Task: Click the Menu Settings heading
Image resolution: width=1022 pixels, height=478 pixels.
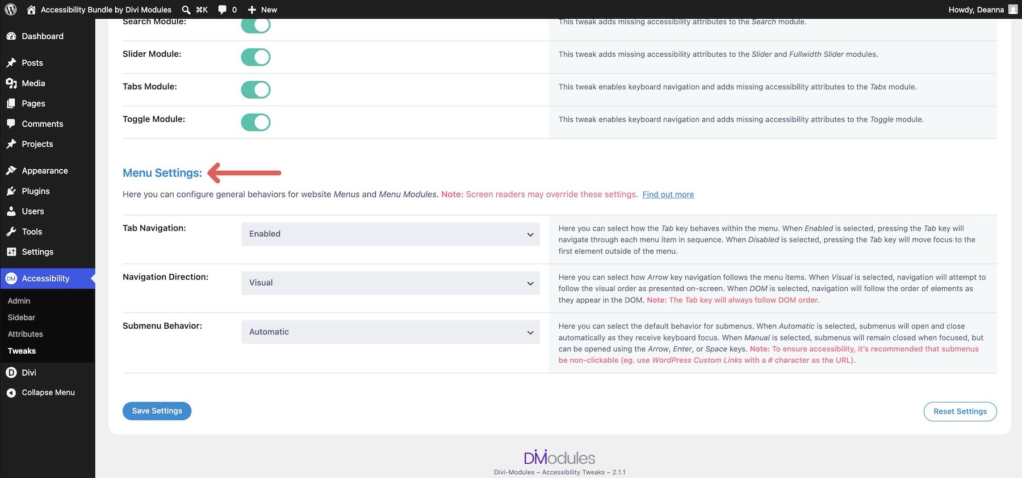Action: [x=162, y=173]
